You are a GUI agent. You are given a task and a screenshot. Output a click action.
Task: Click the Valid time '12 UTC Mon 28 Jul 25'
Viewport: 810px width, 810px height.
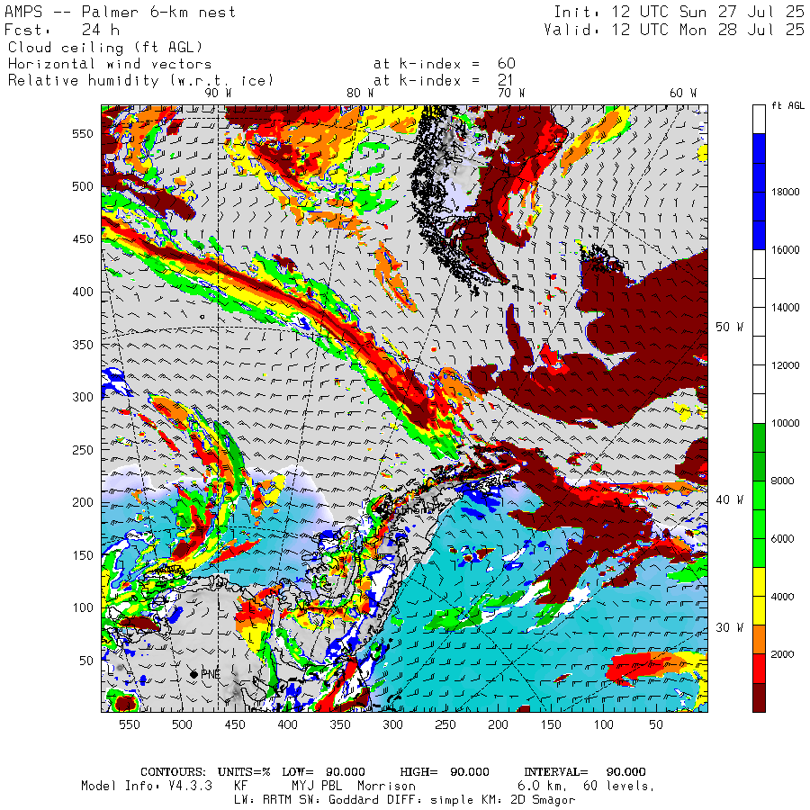[673, 30]
